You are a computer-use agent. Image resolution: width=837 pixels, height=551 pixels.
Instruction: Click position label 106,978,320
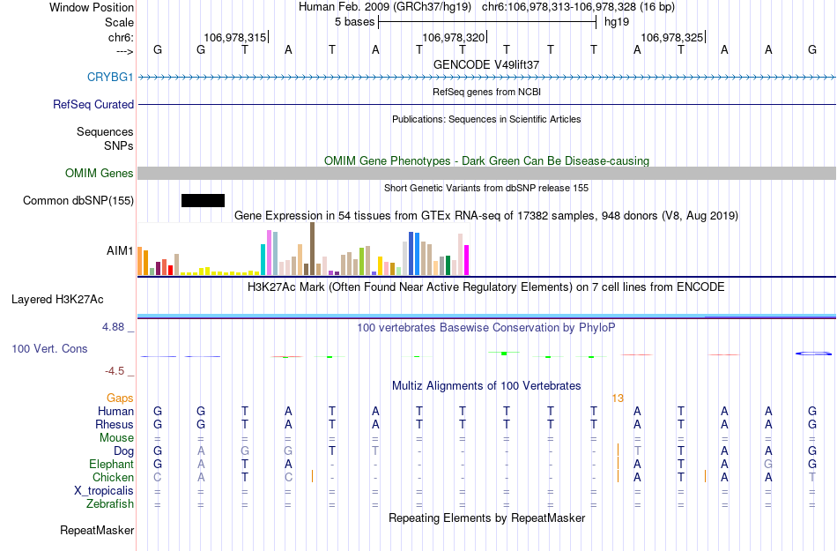click(453, 37)
